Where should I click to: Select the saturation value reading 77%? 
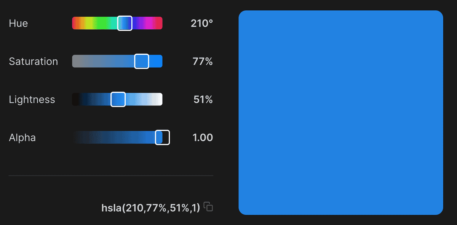pyautogui.click(x=202, y=61)
